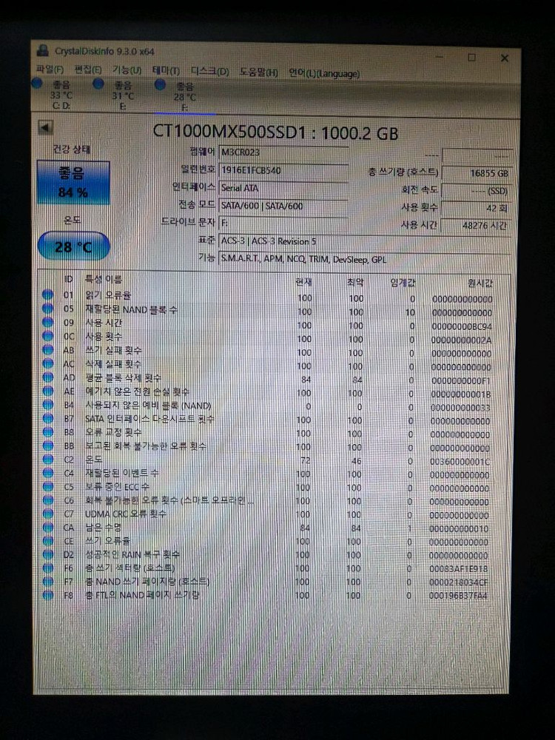Click the rotation rate value (SSD)
This screenshot has width=555, height=740.
(476, 191)
